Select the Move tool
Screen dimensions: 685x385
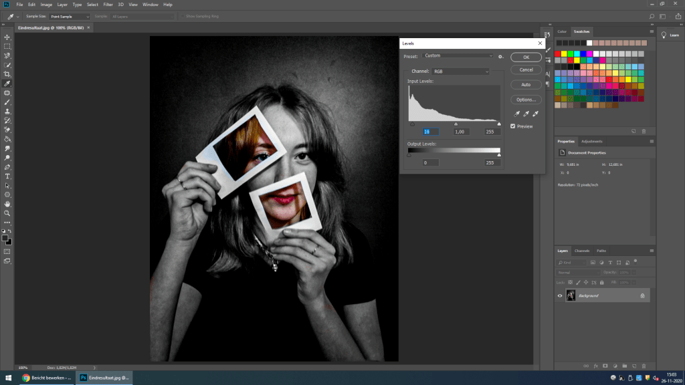(7, 37)
